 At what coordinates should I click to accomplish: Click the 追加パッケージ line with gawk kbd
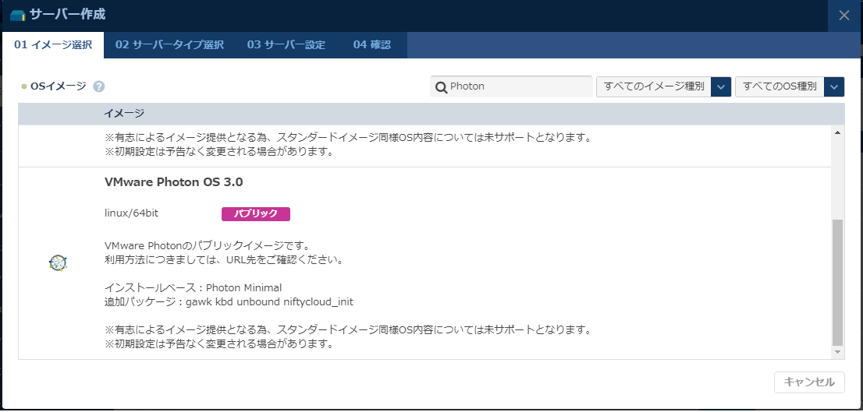coord(229,301)
